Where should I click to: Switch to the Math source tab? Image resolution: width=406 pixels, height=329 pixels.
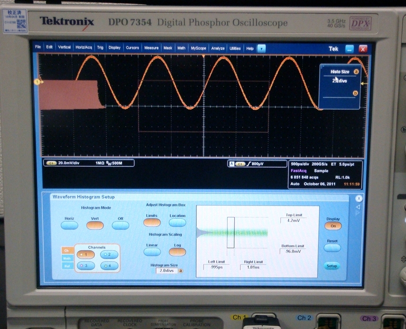(67, 258)
